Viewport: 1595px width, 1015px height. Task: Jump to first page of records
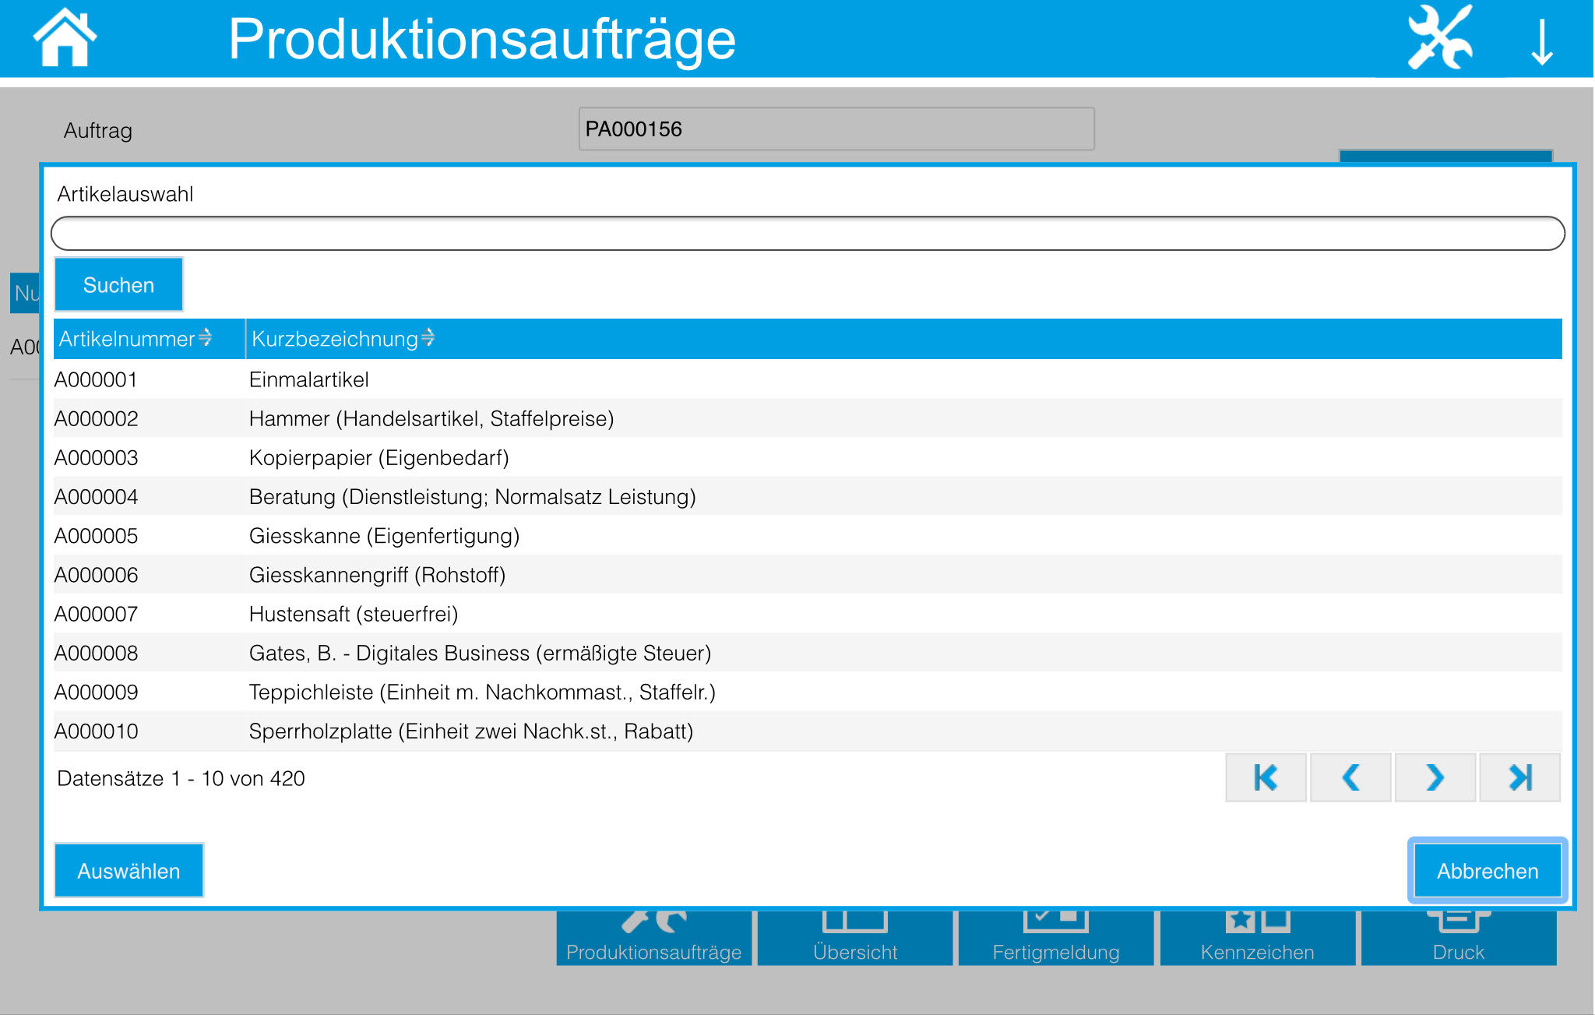pos(1266,777)
